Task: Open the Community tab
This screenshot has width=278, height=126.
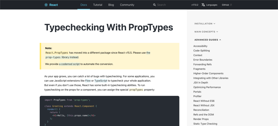Action: pos(127,5)
